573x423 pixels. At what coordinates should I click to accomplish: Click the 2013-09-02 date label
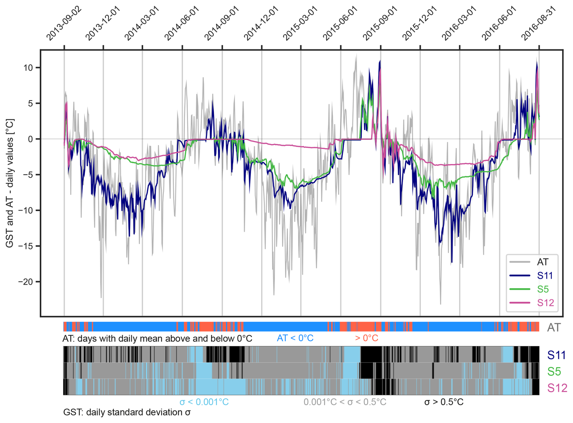[64, 24]
